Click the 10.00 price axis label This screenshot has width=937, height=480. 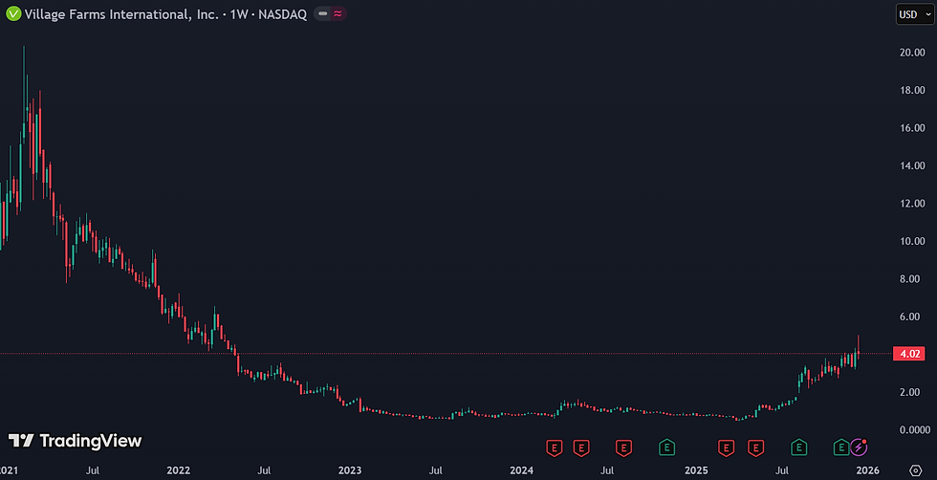click(912, 241)
